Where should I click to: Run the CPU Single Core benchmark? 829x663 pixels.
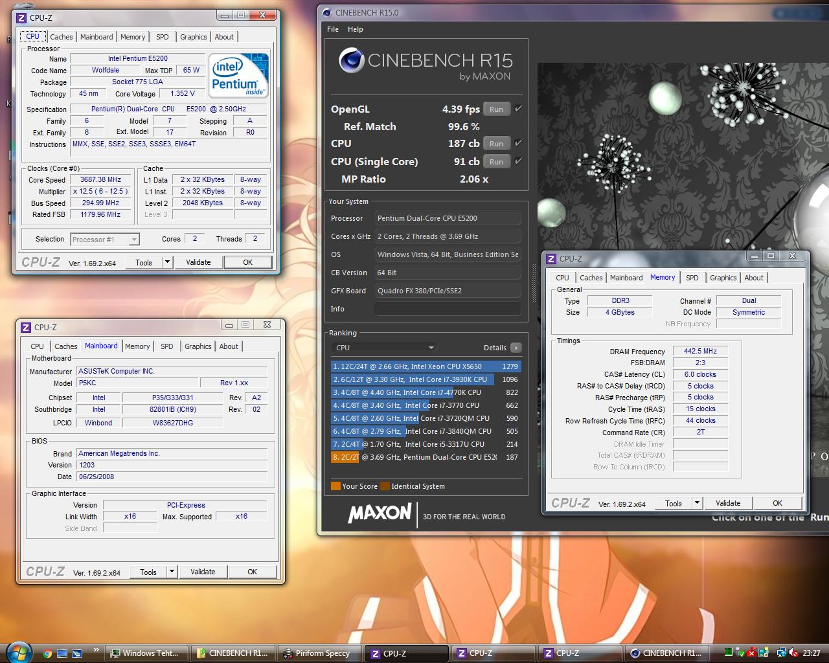coord(496,161)
